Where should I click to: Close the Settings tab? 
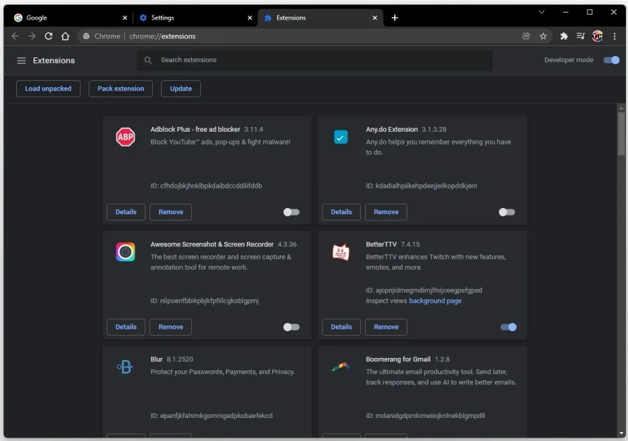coord(250,17)
